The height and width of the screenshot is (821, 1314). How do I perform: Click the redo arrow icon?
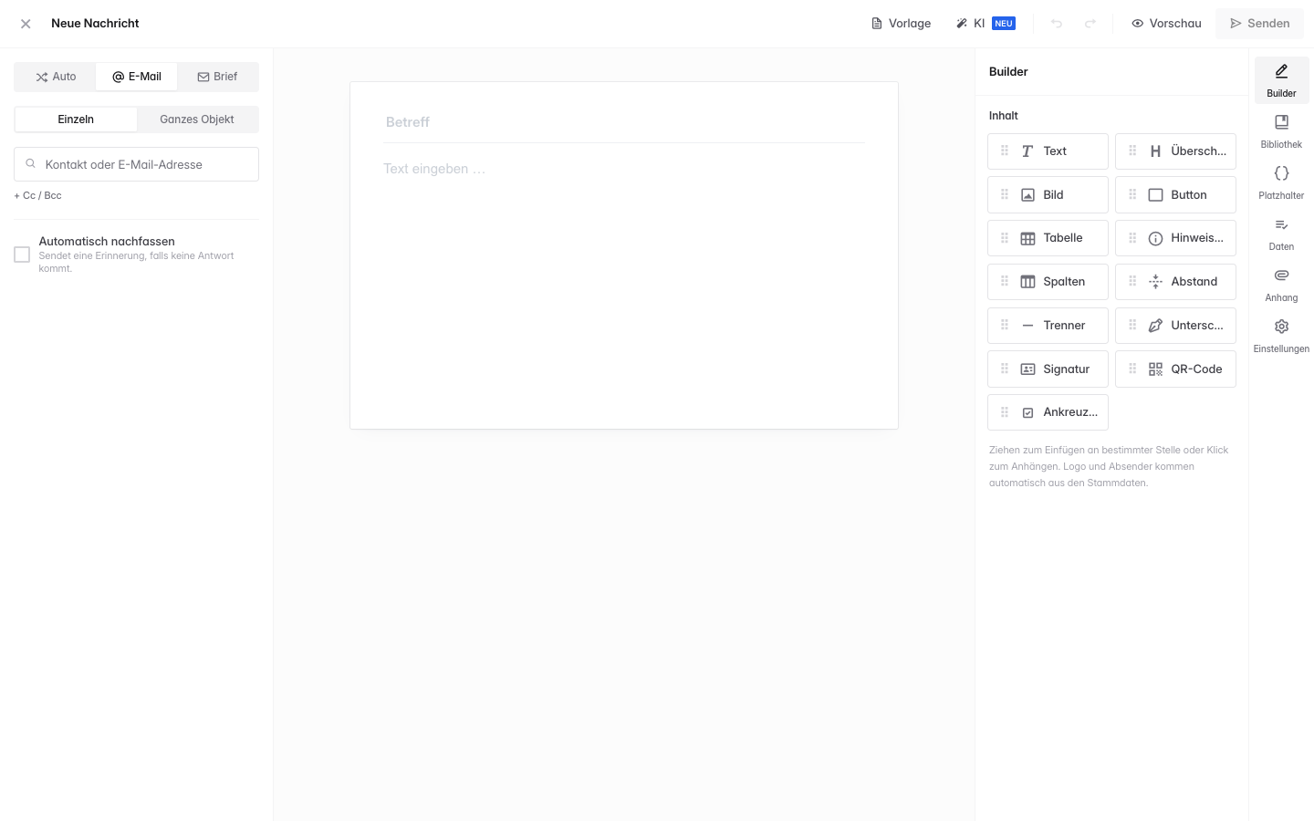tap(1090, 24)
